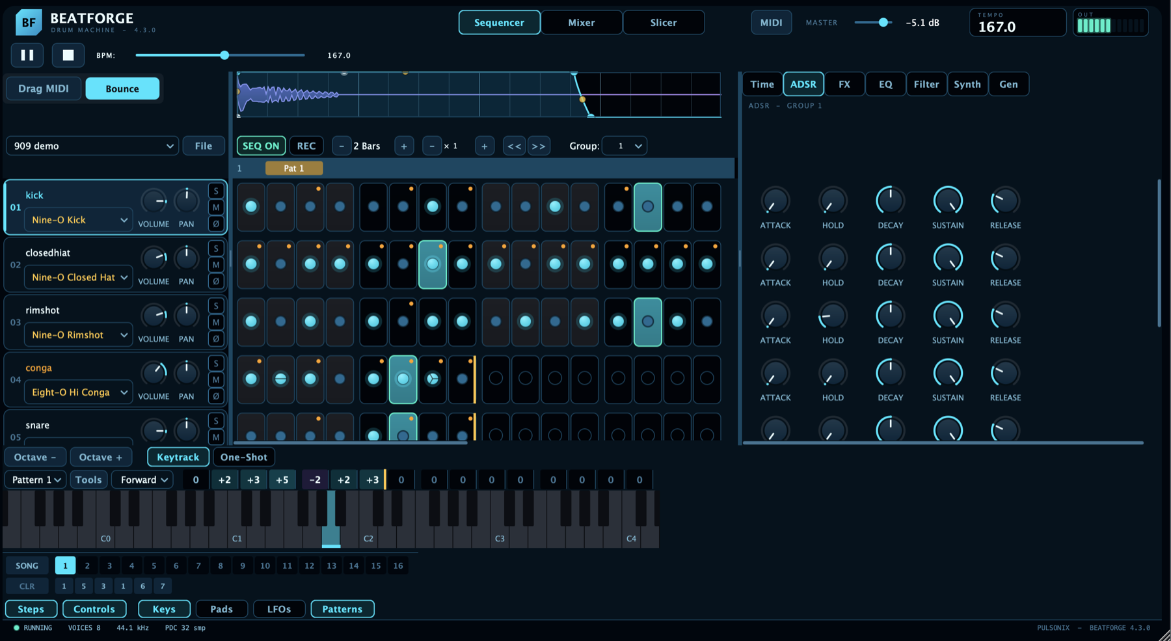Toggle phase invert on kick track

click(216, 224)
